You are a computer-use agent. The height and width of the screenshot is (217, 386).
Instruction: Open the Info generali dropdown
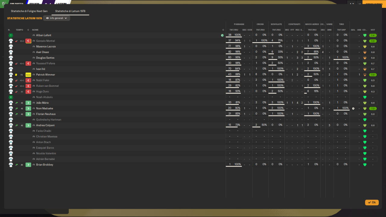[x=57, y=18]
